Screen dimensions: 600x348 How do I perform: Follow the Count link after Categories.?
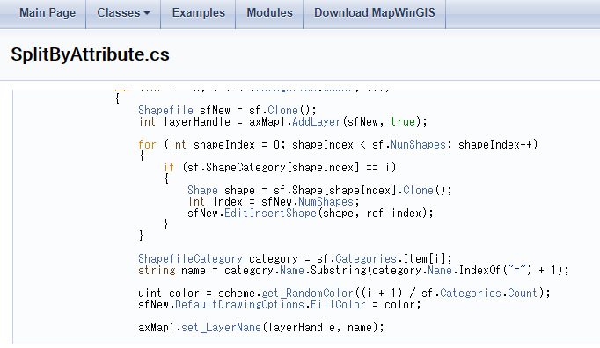(523, 293)
